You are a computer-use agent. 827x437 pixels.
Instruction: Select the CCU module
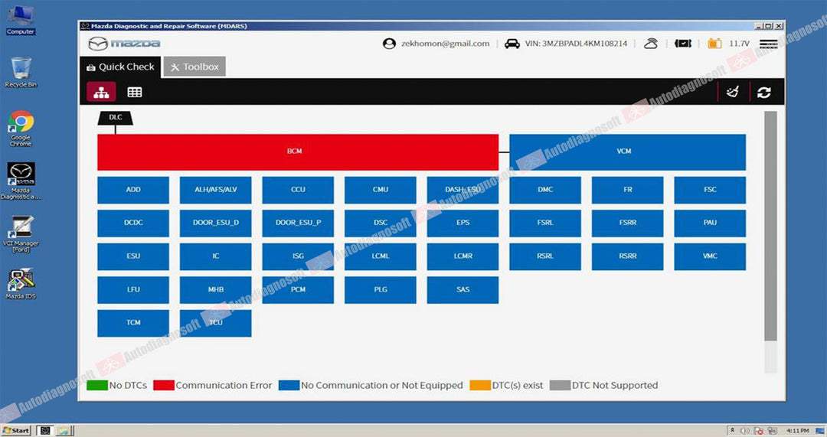click(x=298, y=190)
